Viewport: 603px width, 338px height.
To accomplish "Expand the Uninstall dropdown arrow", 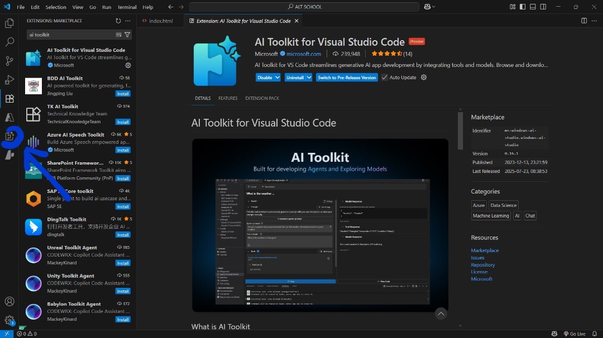I will pos(309,77).
